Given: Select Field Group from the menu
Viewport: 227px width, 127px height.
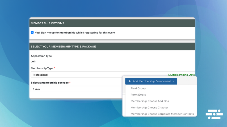Looking at the screenshot, I should tap(138, 88).
